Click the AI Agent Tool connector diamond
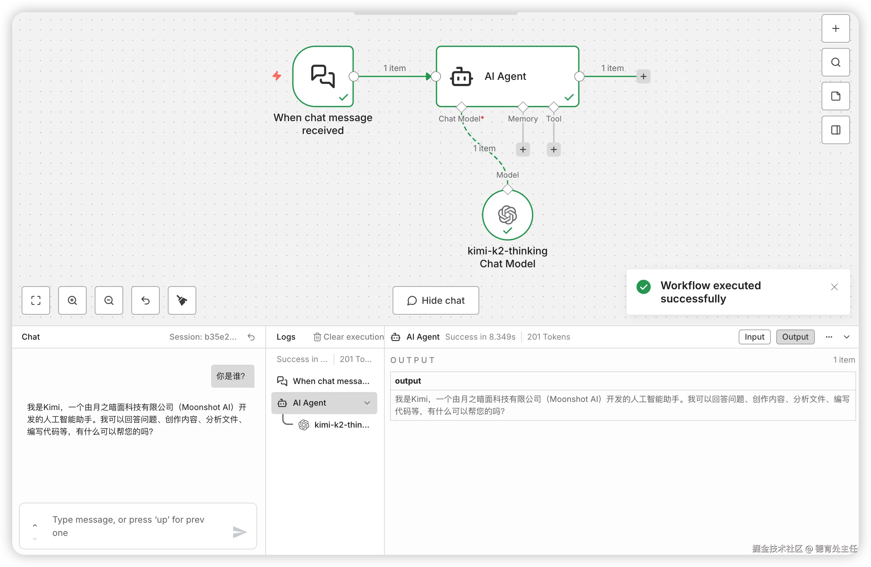This screenshot has height=567, width=871. click(x=553, y=107)
